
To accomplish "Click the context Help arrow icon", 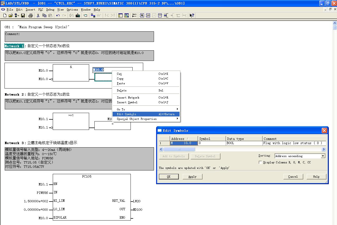I will [192, 16].
